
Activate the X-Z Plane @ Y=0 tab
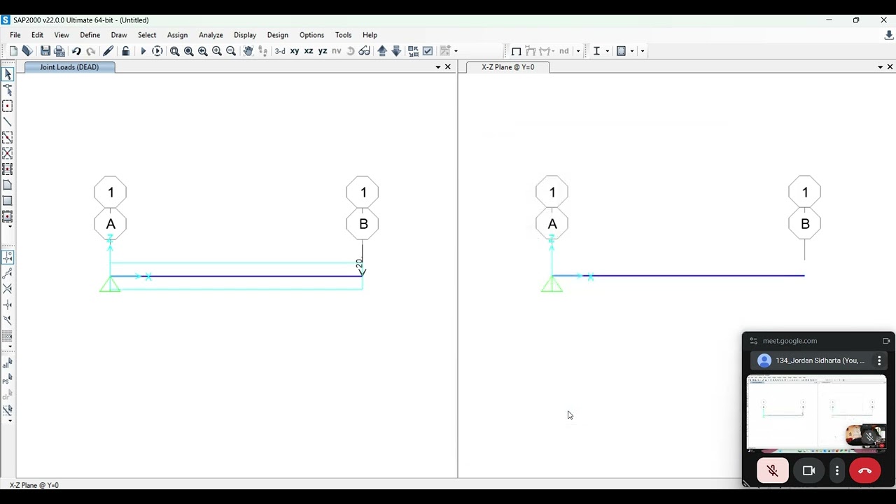pyautogui.click(x=508, y=67)
